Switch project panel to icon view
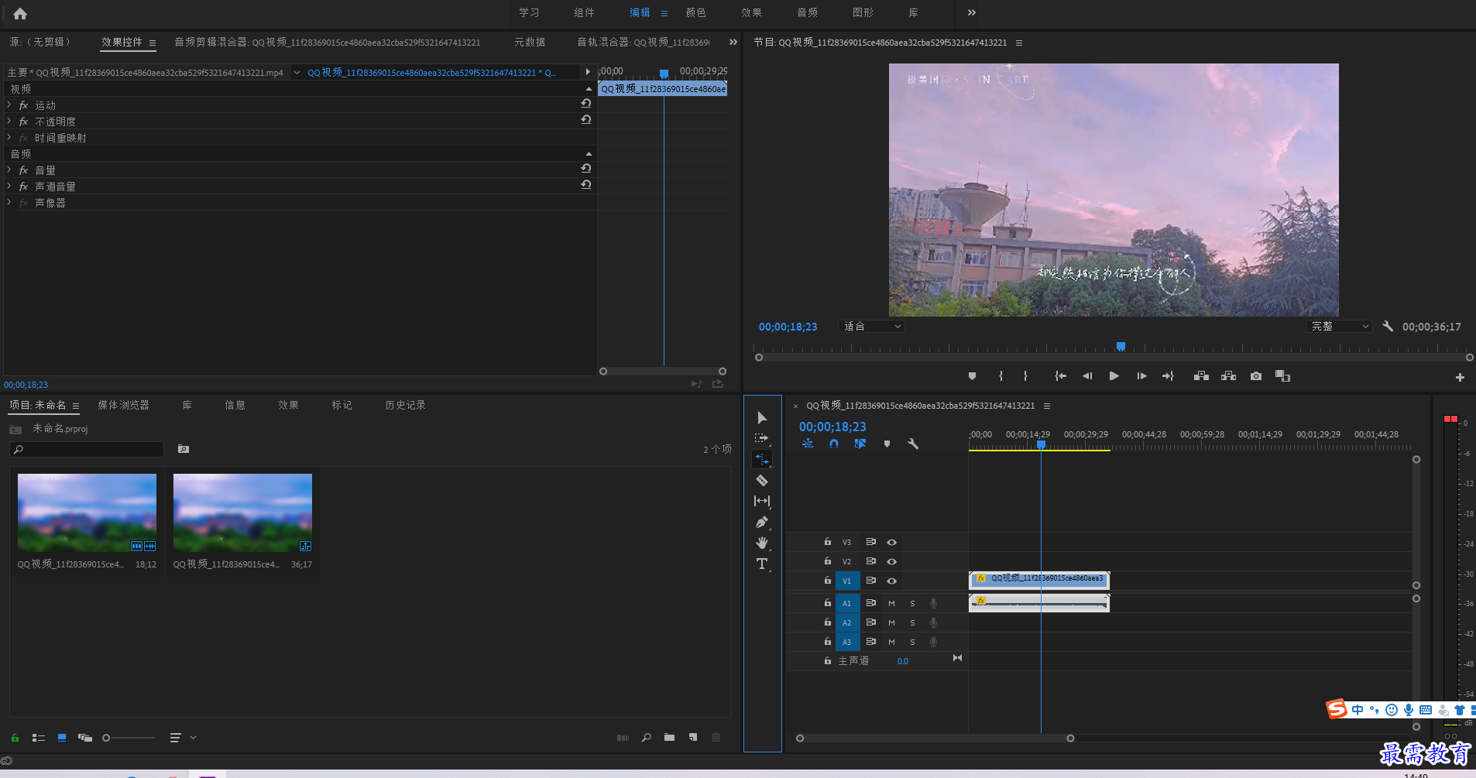Viewport: 1476px width, 778px height. coord(62,738)
